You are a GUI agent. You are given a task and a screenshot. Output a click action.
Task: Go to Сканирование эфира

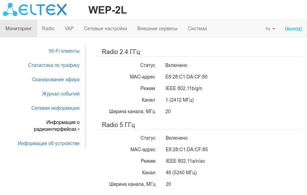click(x=56, y=79)
